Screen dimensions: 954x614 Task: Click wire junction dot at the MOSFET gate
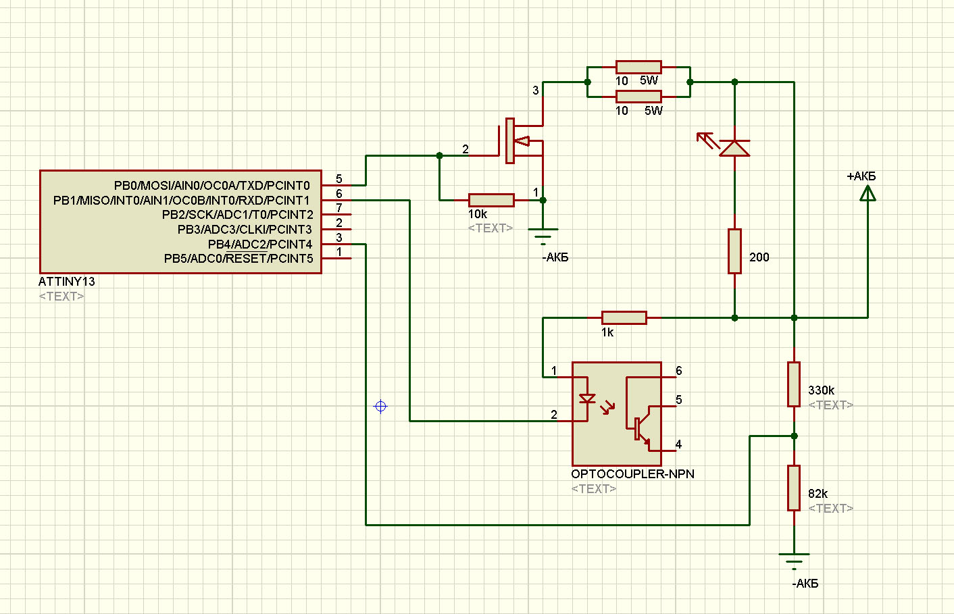tap(439, 155)
